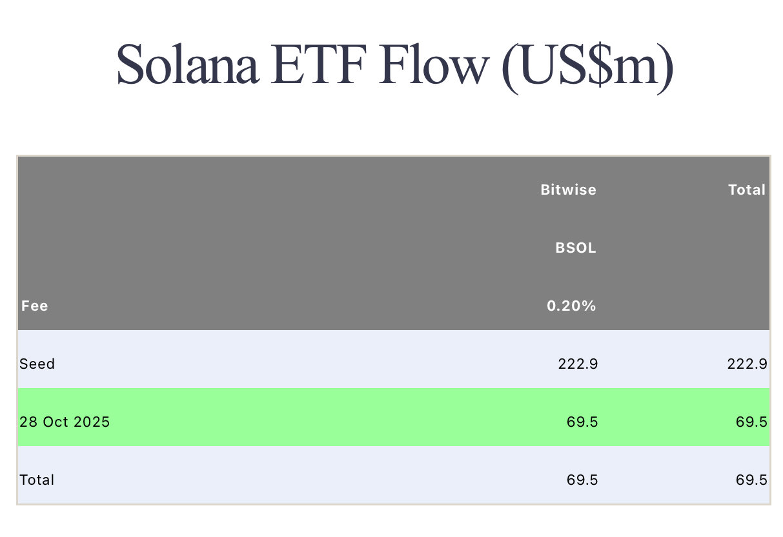The width and height of the screenshot is (783, 537).
Task: Select the Bitwise column header
Action: coord(568,190)
